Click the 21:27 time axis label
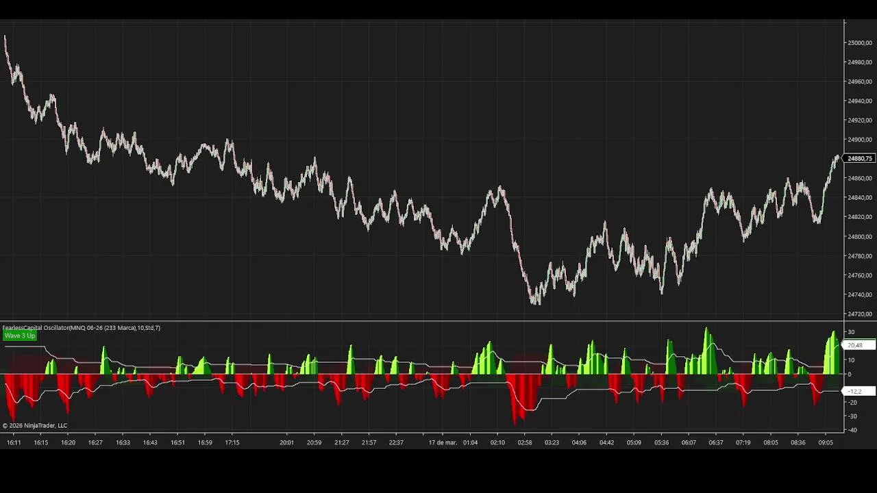 tap(341, 443)
